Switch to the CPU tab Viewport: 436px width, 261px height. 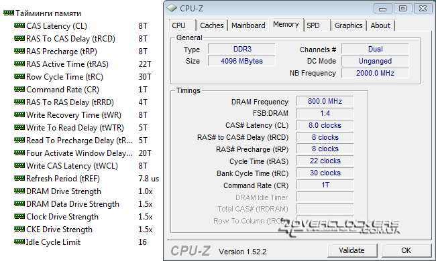click(182, 25)
